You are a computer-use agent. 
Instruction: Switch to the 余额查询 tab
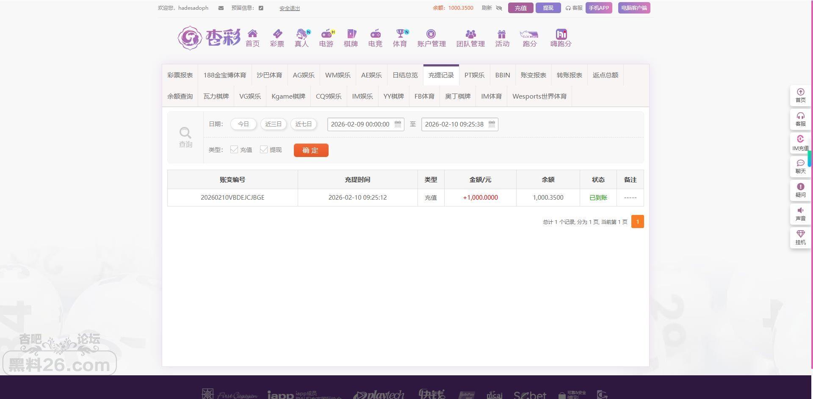click(180, 96)
